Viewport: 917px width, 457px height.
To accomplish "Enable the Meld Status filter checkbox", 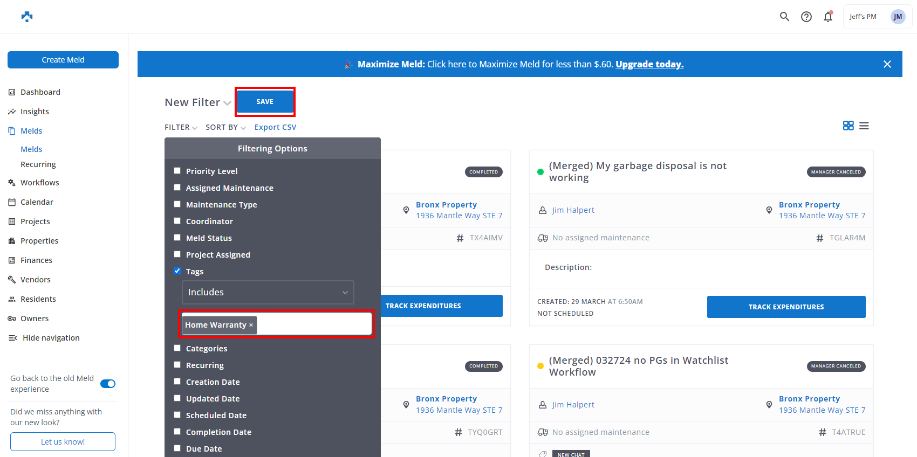I will (x=177, y=238).
